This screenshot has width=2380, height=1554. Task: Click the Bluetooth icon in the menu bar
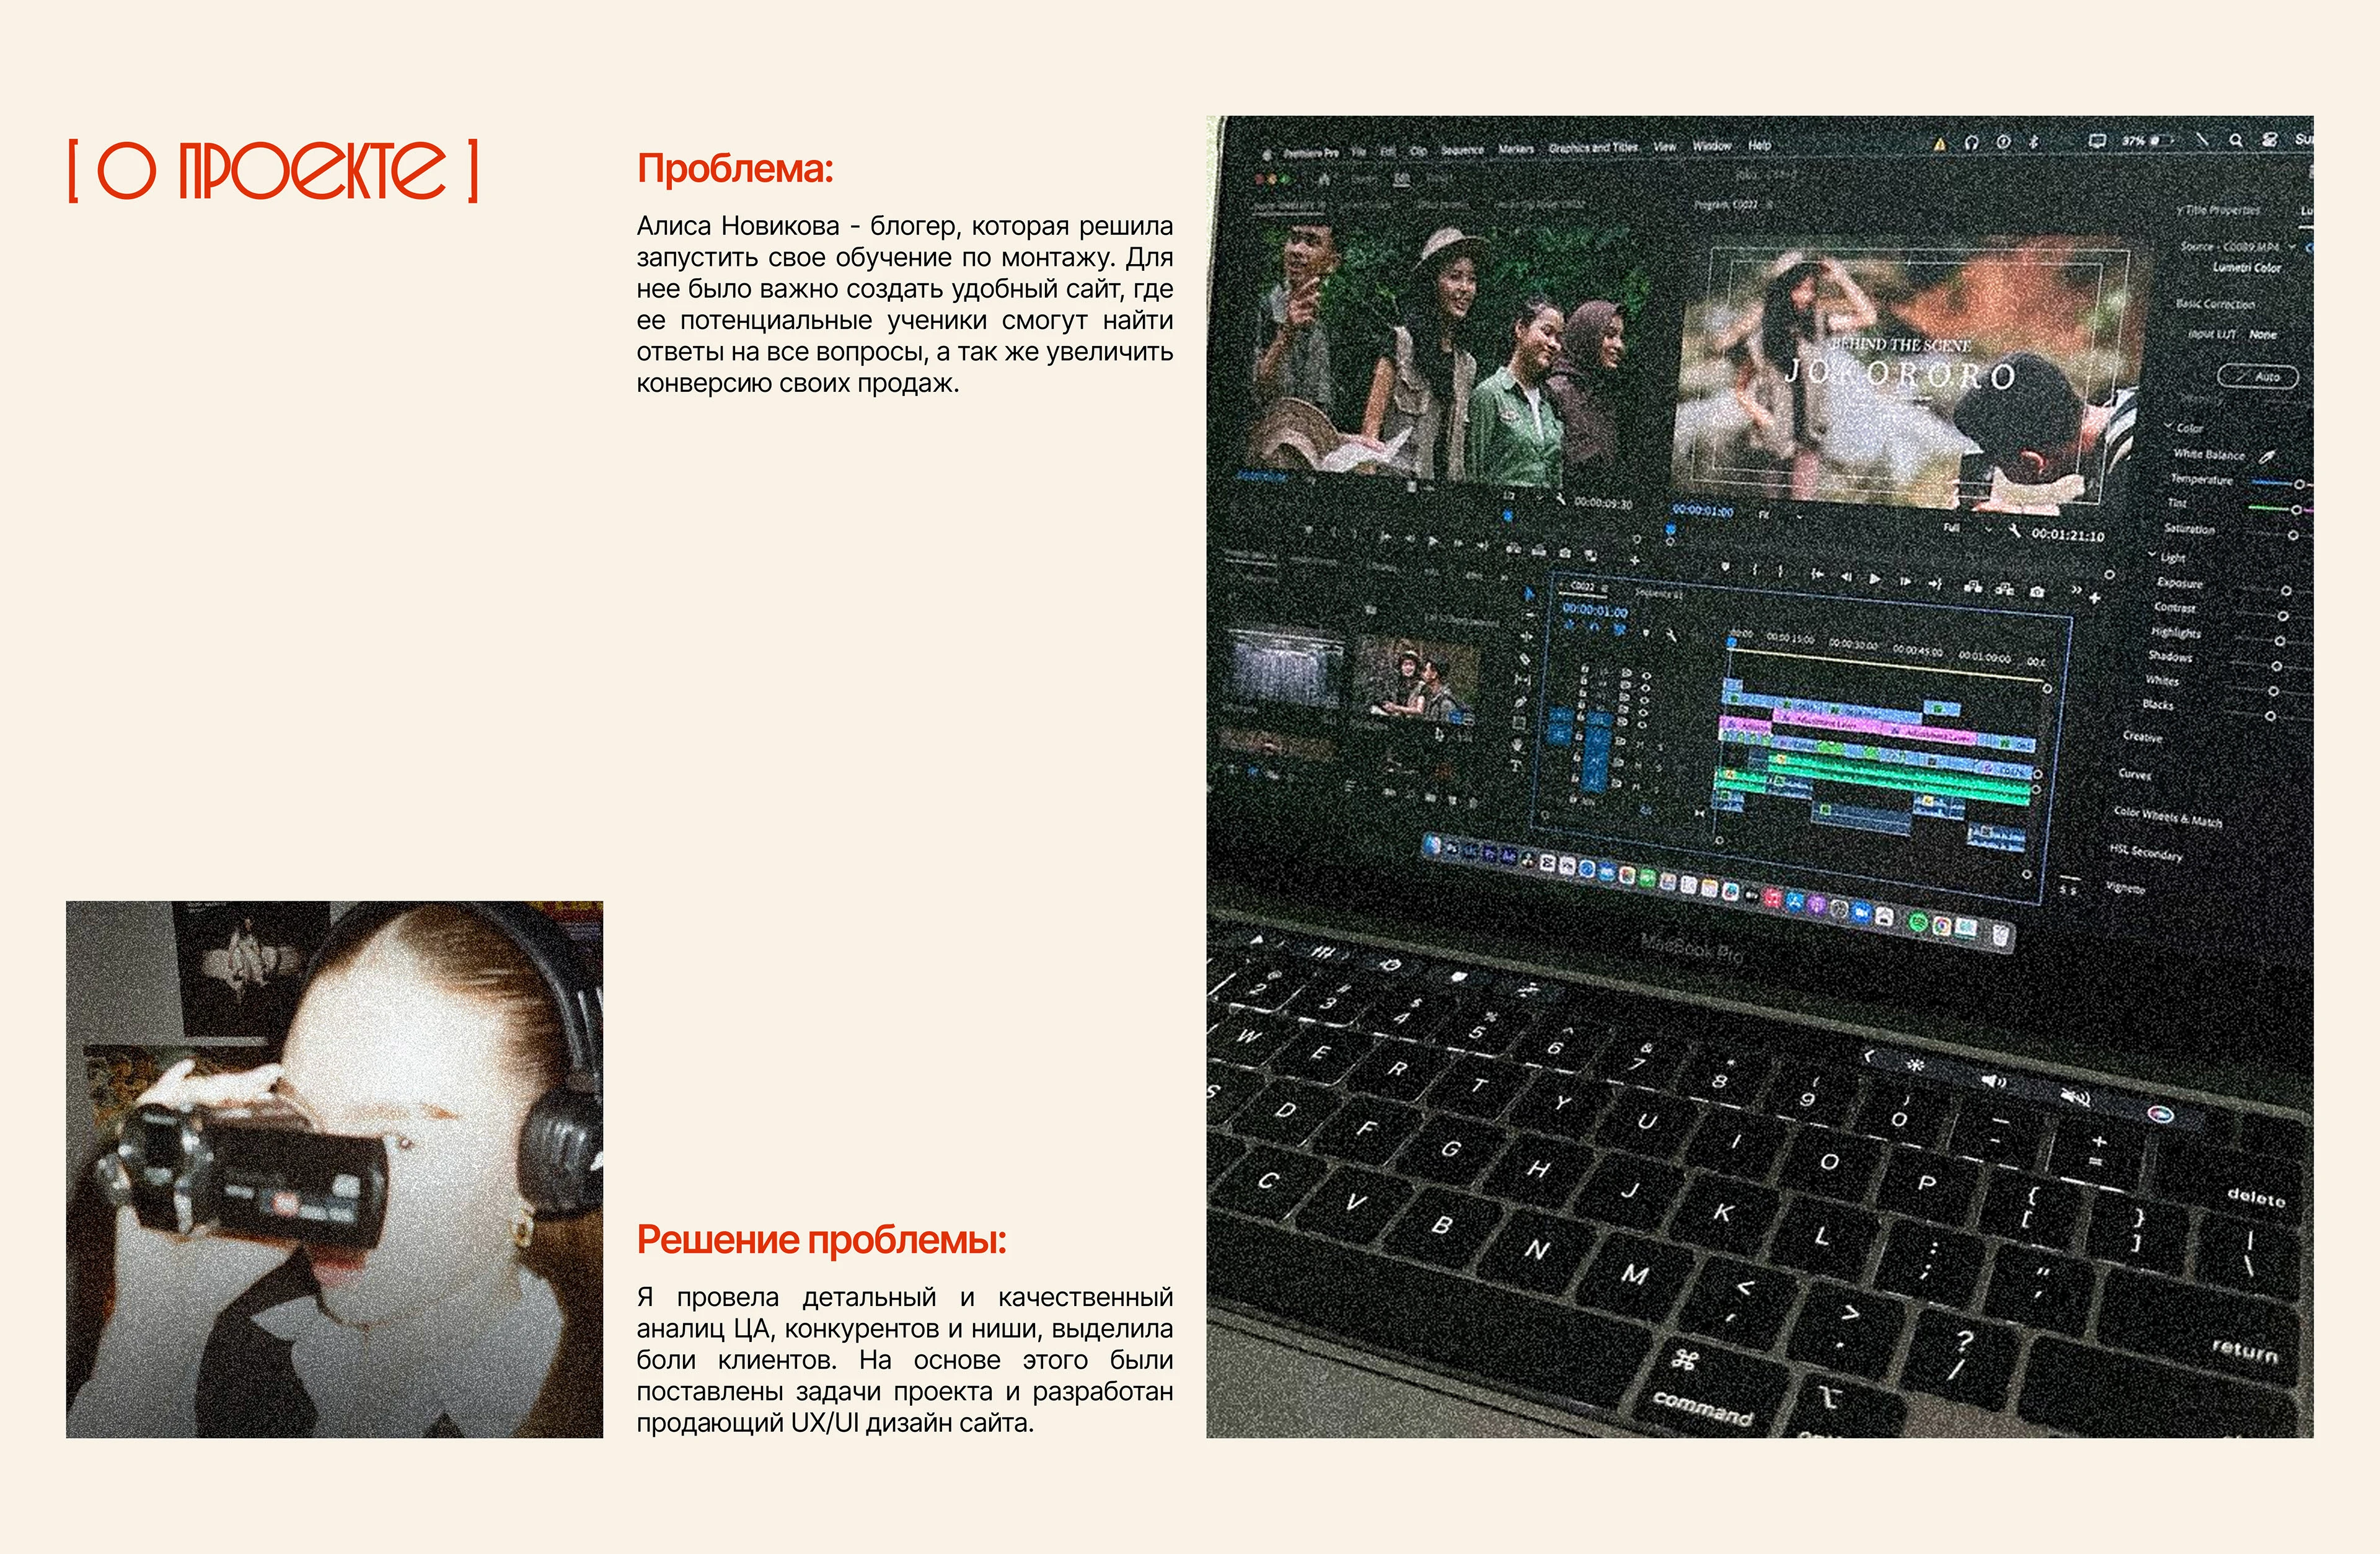point(2033,142)
